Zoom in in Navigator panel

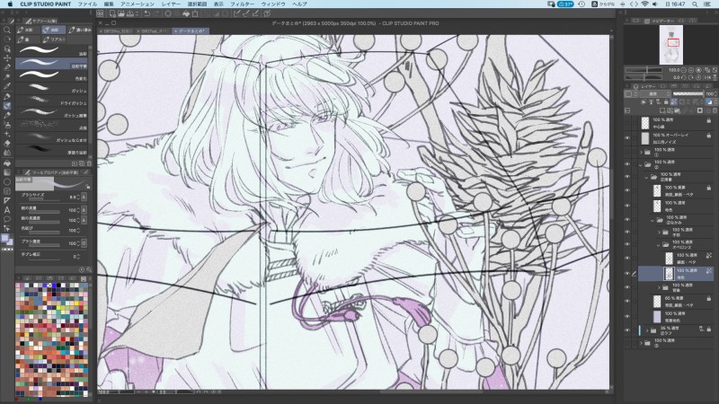tap(691, 70)
